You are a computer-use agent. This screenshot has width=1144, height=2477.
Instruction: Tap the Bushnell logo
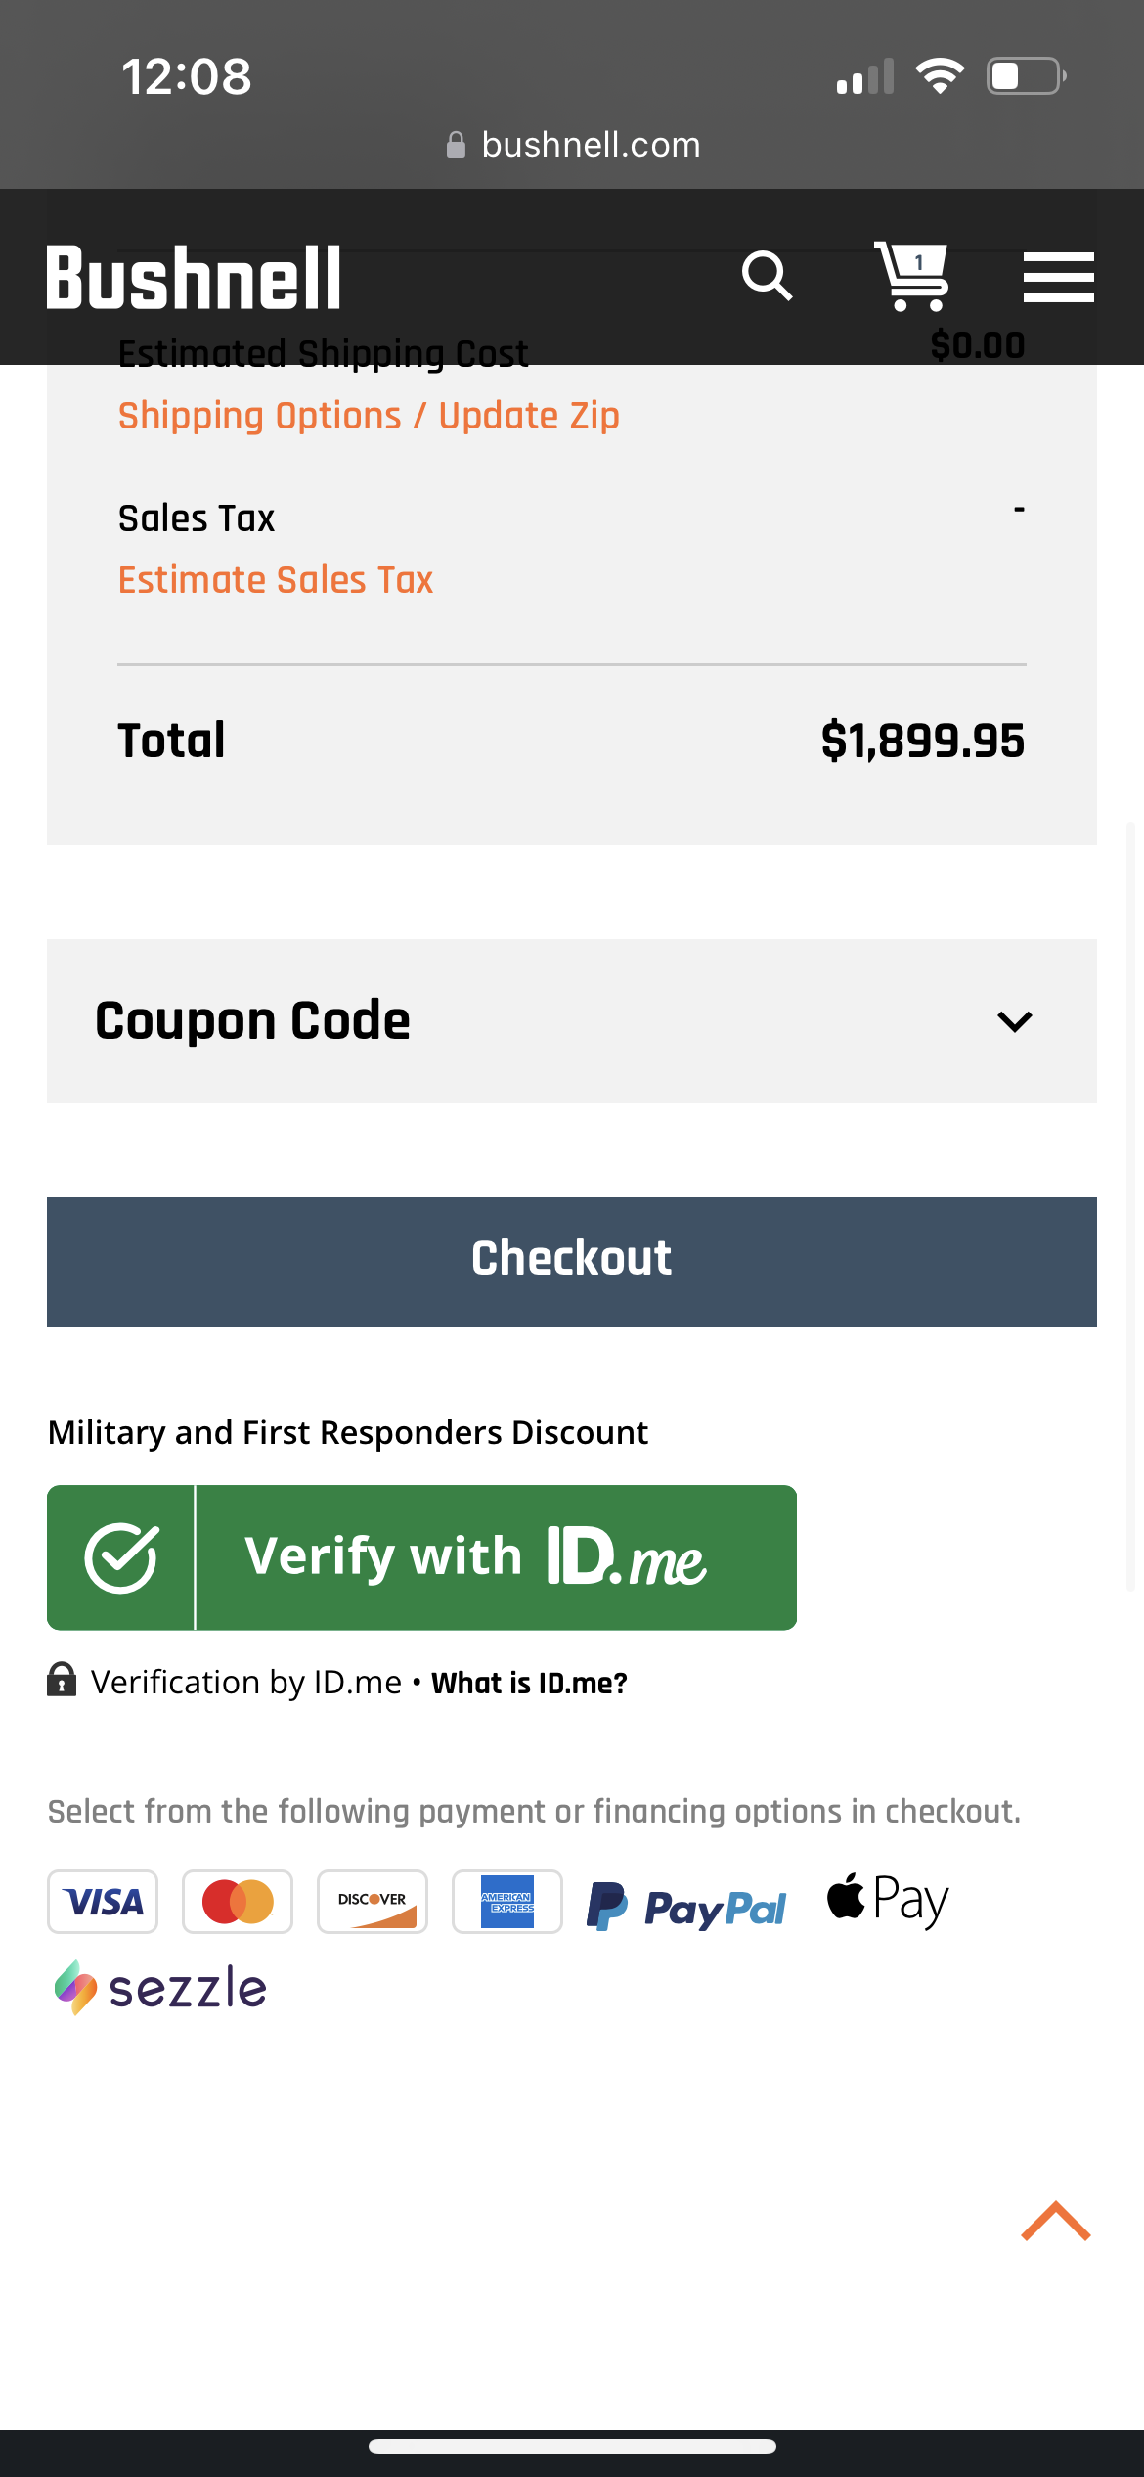(194, 278)
